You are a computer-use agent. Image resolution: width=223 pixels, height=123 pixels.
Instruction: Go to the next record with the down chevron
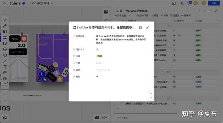coord(151,98)
